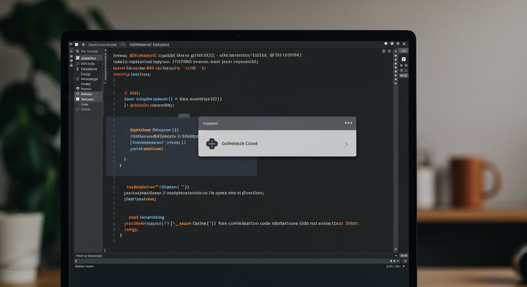527x287 pixels.
Task: Expand the status bar dropdown at bottom right
Action: tap(403, 266)
